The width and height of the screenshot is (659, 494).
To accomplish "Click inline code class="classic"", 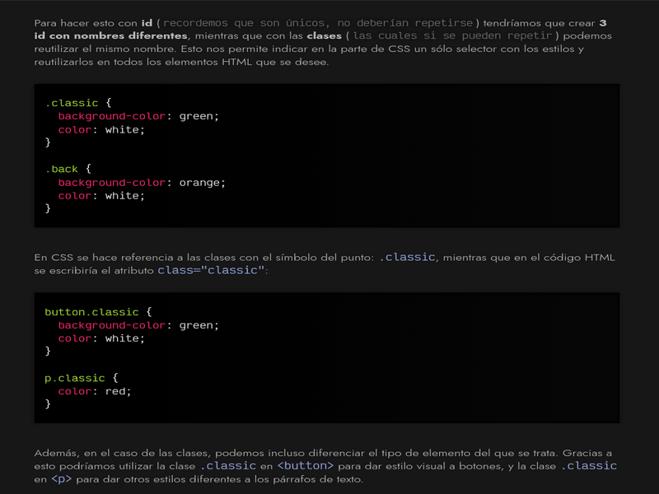I will pos(211,270).
